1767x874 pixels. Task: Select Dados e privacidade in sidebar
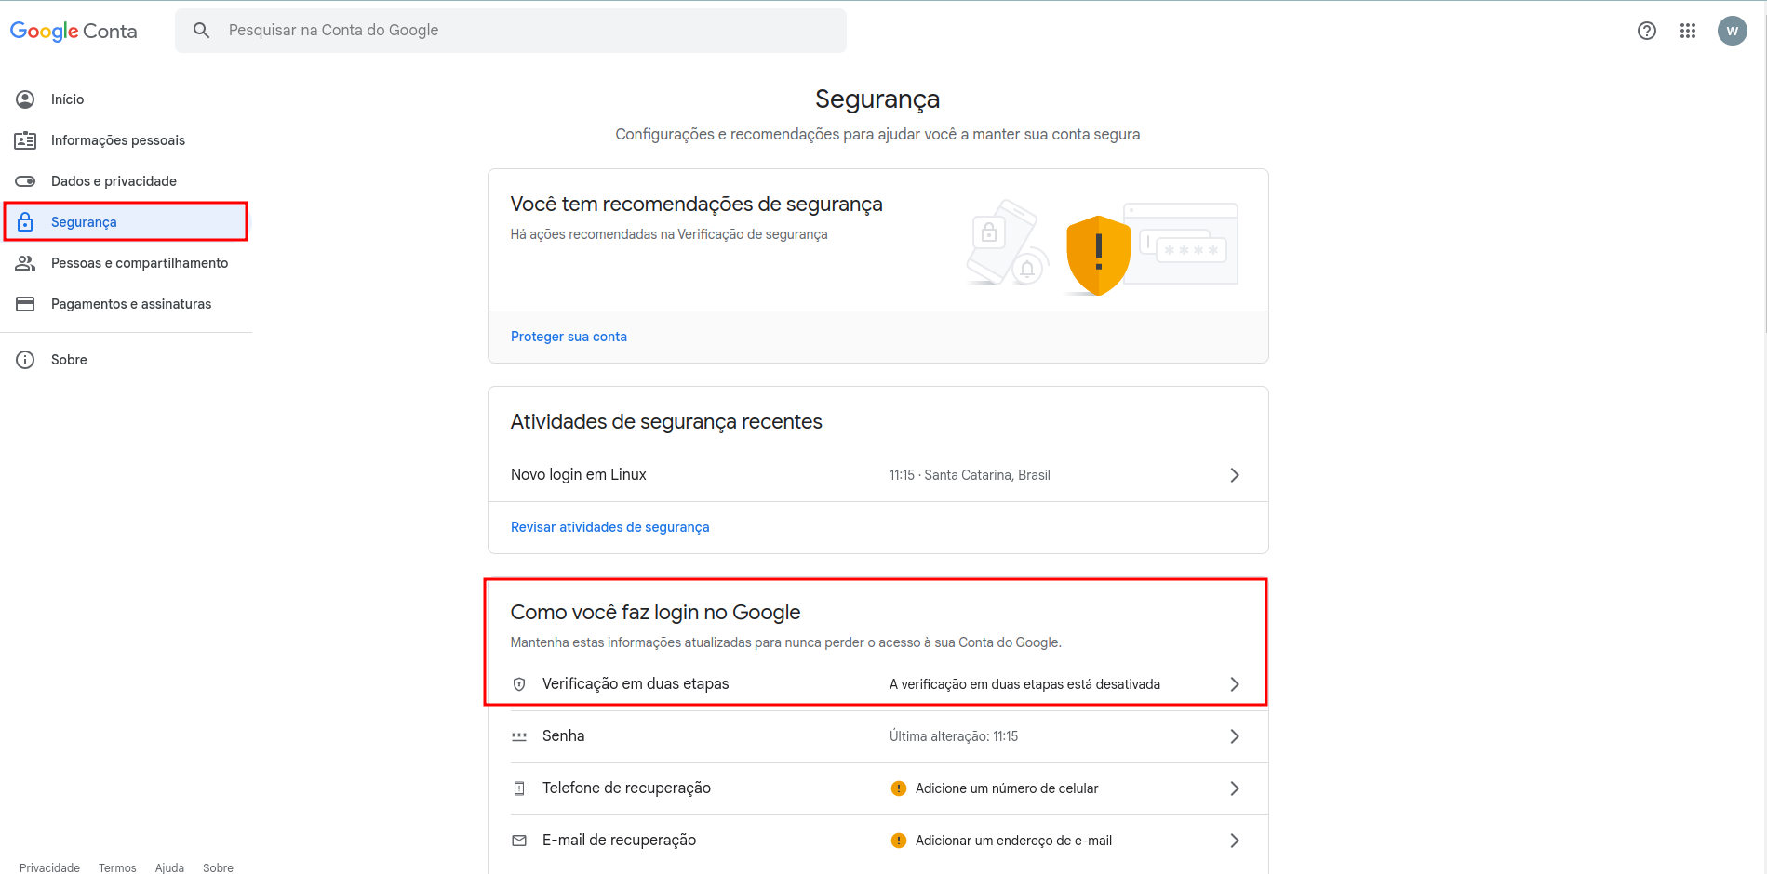[114, 181]
